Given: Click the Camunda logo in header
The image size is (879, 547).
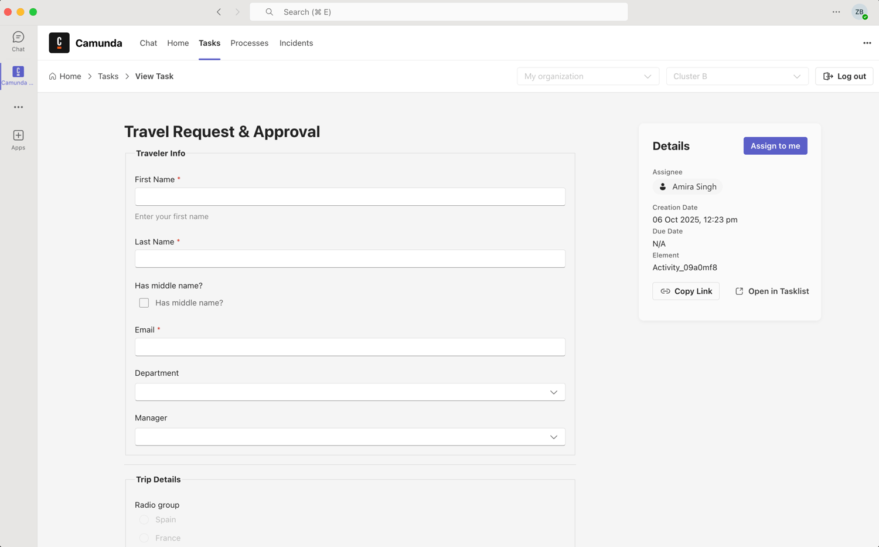Looking at the screenshot, I should point(59,43).
